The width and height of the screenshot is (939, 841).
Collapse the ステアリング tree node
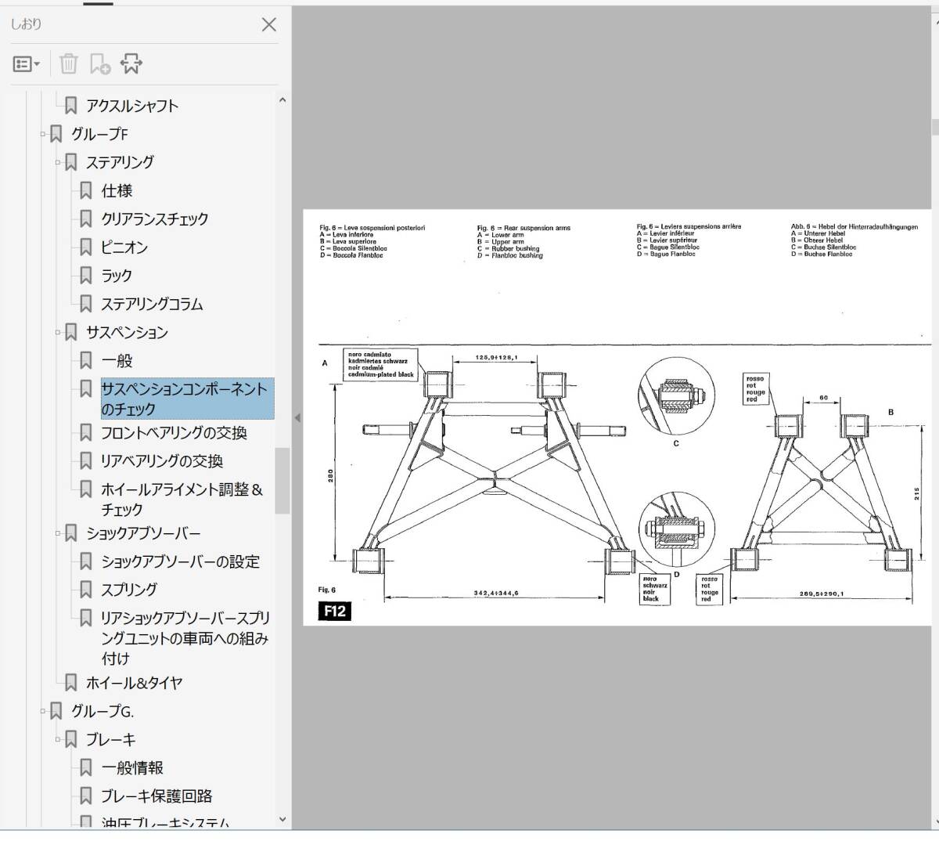coord(59,162)
